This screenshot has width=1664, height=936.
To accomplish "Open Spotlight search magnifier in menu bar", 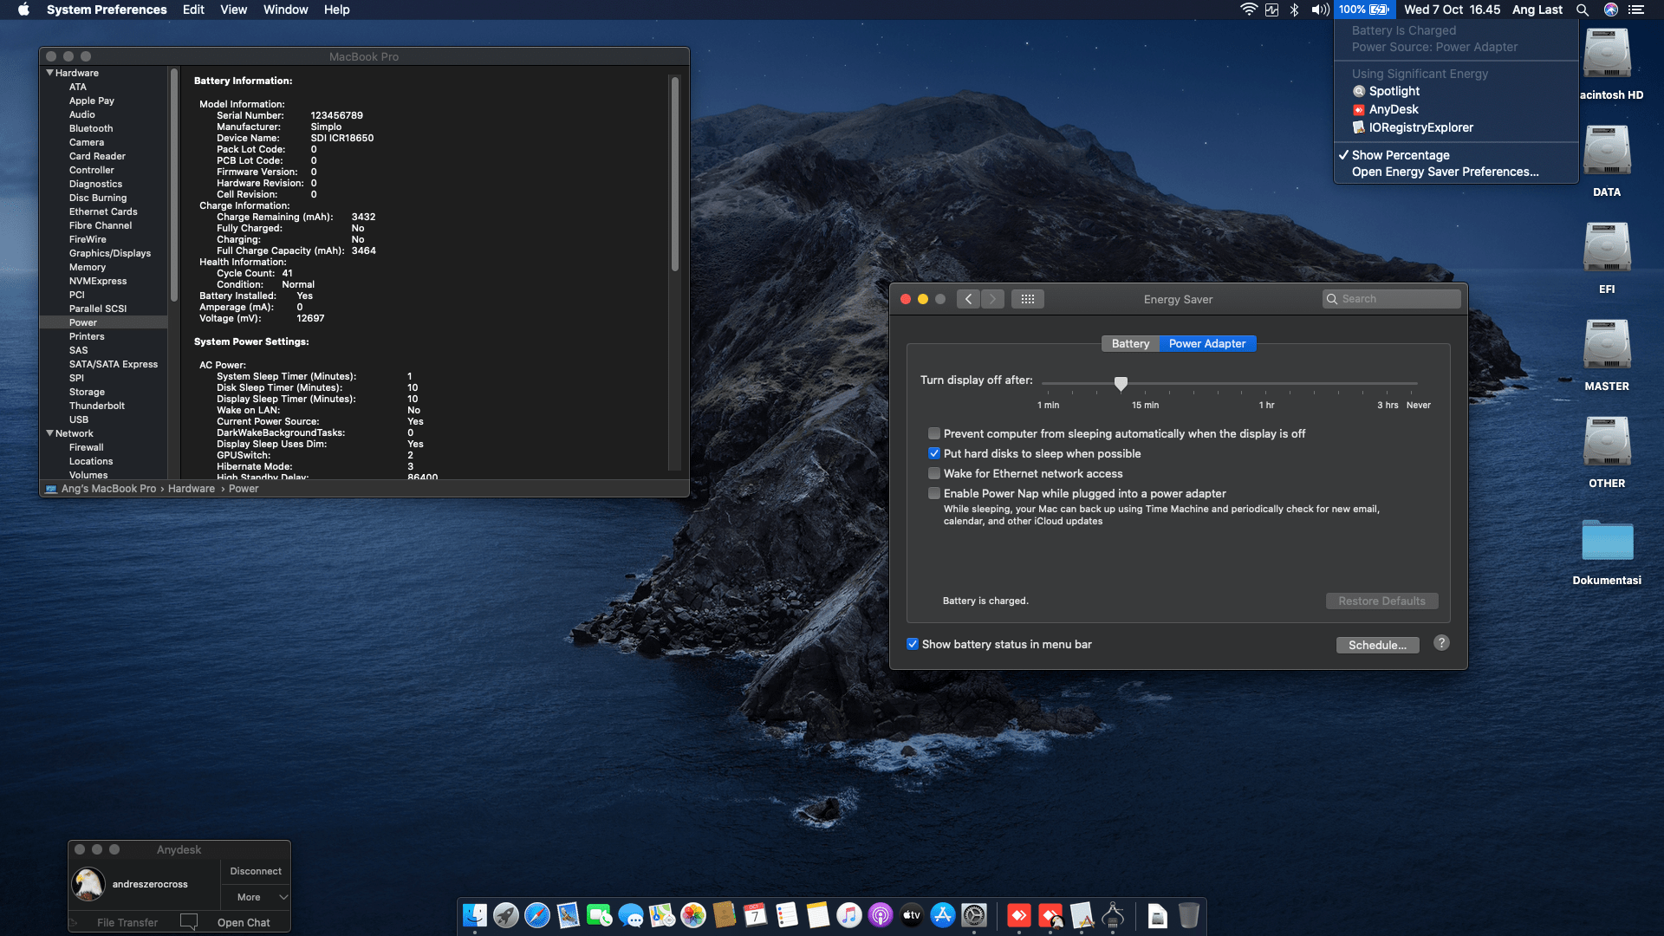I will (x=1583, y=10).
